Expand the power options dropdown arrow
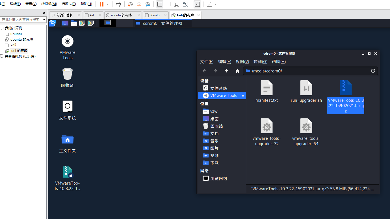 (108, 4)
